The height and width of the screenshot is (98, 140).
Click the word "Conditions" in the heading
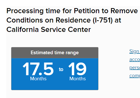pyautogui.click(x=25, y=20)
